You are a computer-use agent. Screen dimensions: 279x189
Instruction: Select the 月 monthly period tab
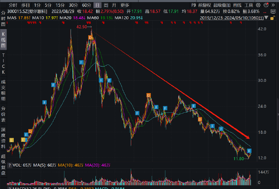tap(114, 5)
